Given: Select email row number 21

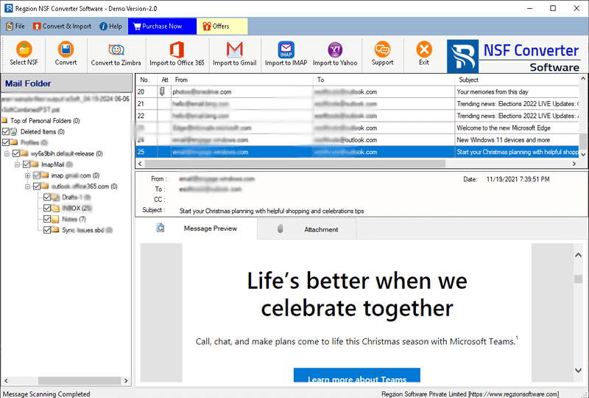Looking at the screenshot, I should tap(294, 104).
